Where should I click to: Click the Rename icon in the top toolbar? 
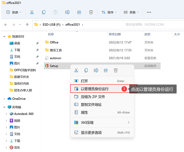pos(67,12)
